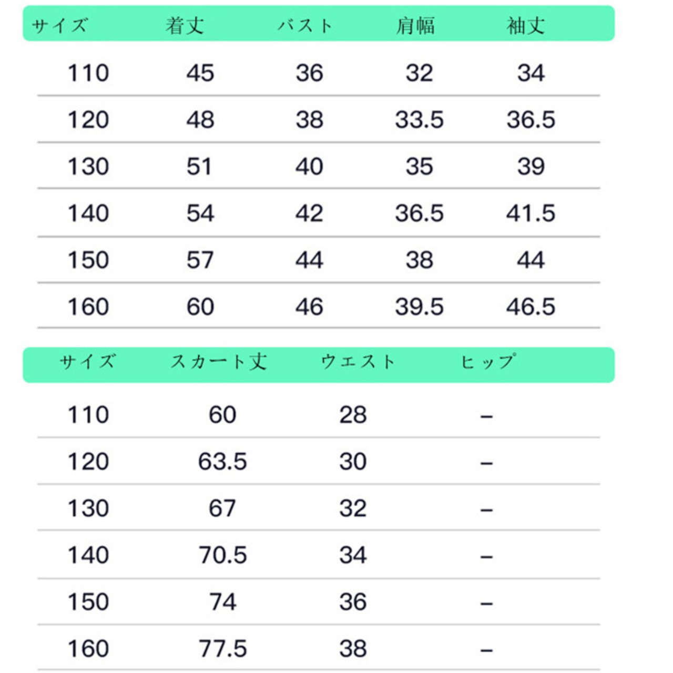Click the skirt length value 67

[222, 508]
